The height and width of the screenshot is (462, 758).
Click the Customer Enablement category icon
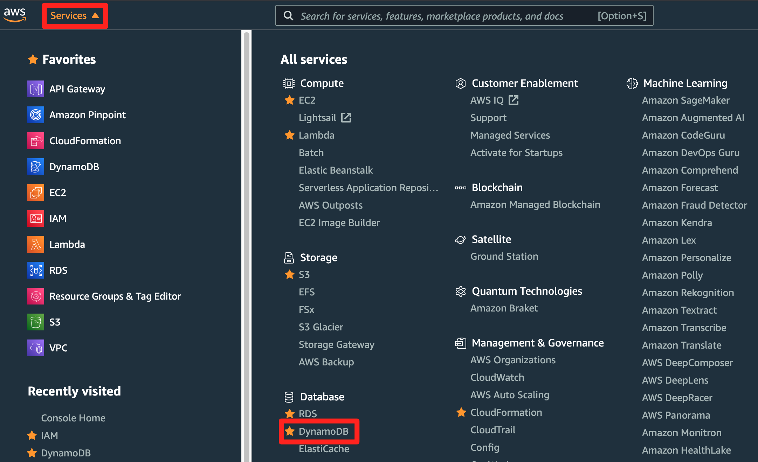(461, 83)
